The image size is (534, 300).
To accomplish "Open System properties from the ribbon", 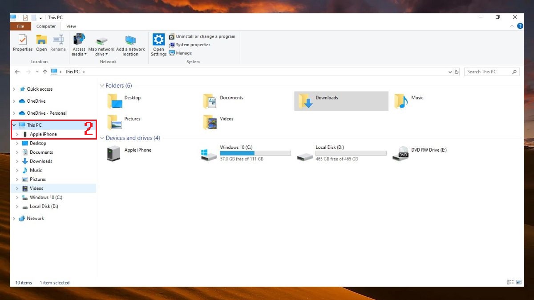I will pos(193,45).
